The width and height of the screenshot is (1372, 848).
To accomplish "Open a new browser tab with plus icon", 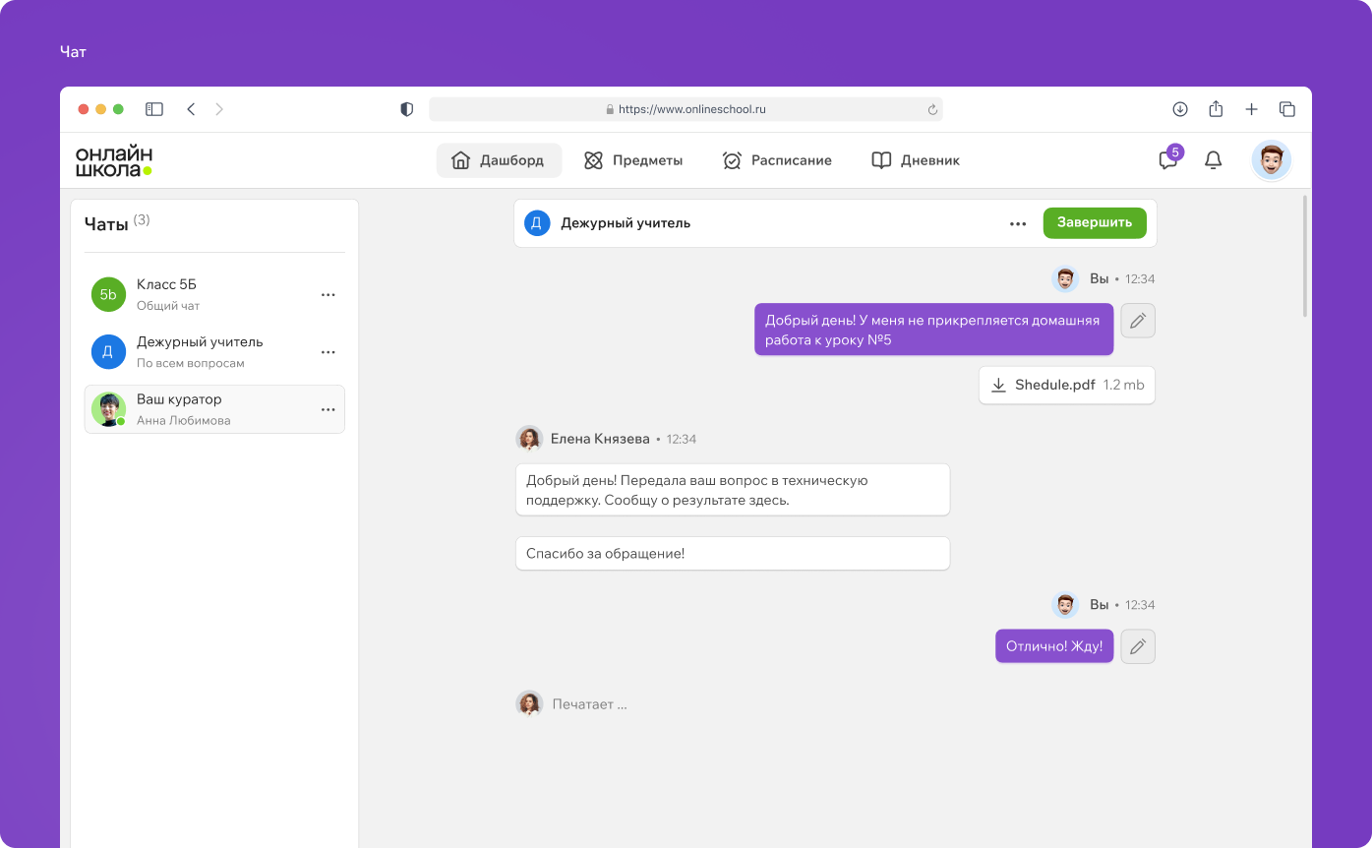I will click(1251, 109).
